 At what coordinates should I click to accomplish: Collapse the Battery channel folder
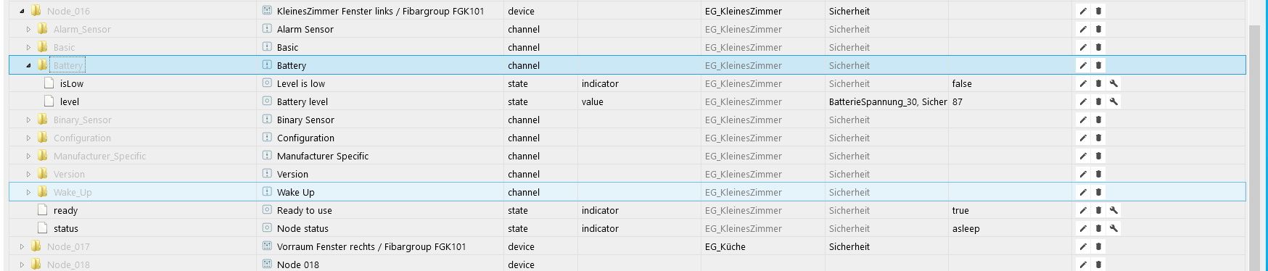pyautogui.click(x=28, y=66)
